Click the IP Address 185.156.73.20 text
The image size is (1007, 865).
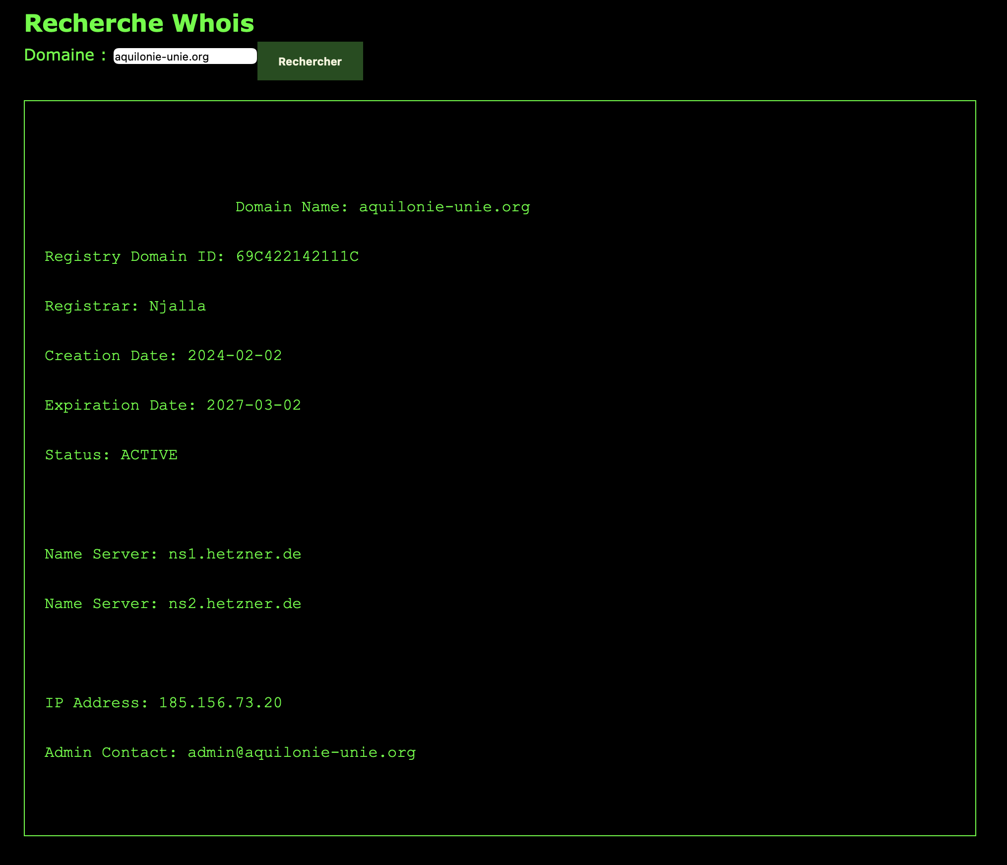pyautogui.click(x=220, y=703)
